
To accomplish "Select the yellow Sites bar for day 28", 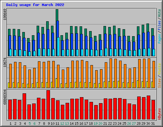I will pos(138,84).
